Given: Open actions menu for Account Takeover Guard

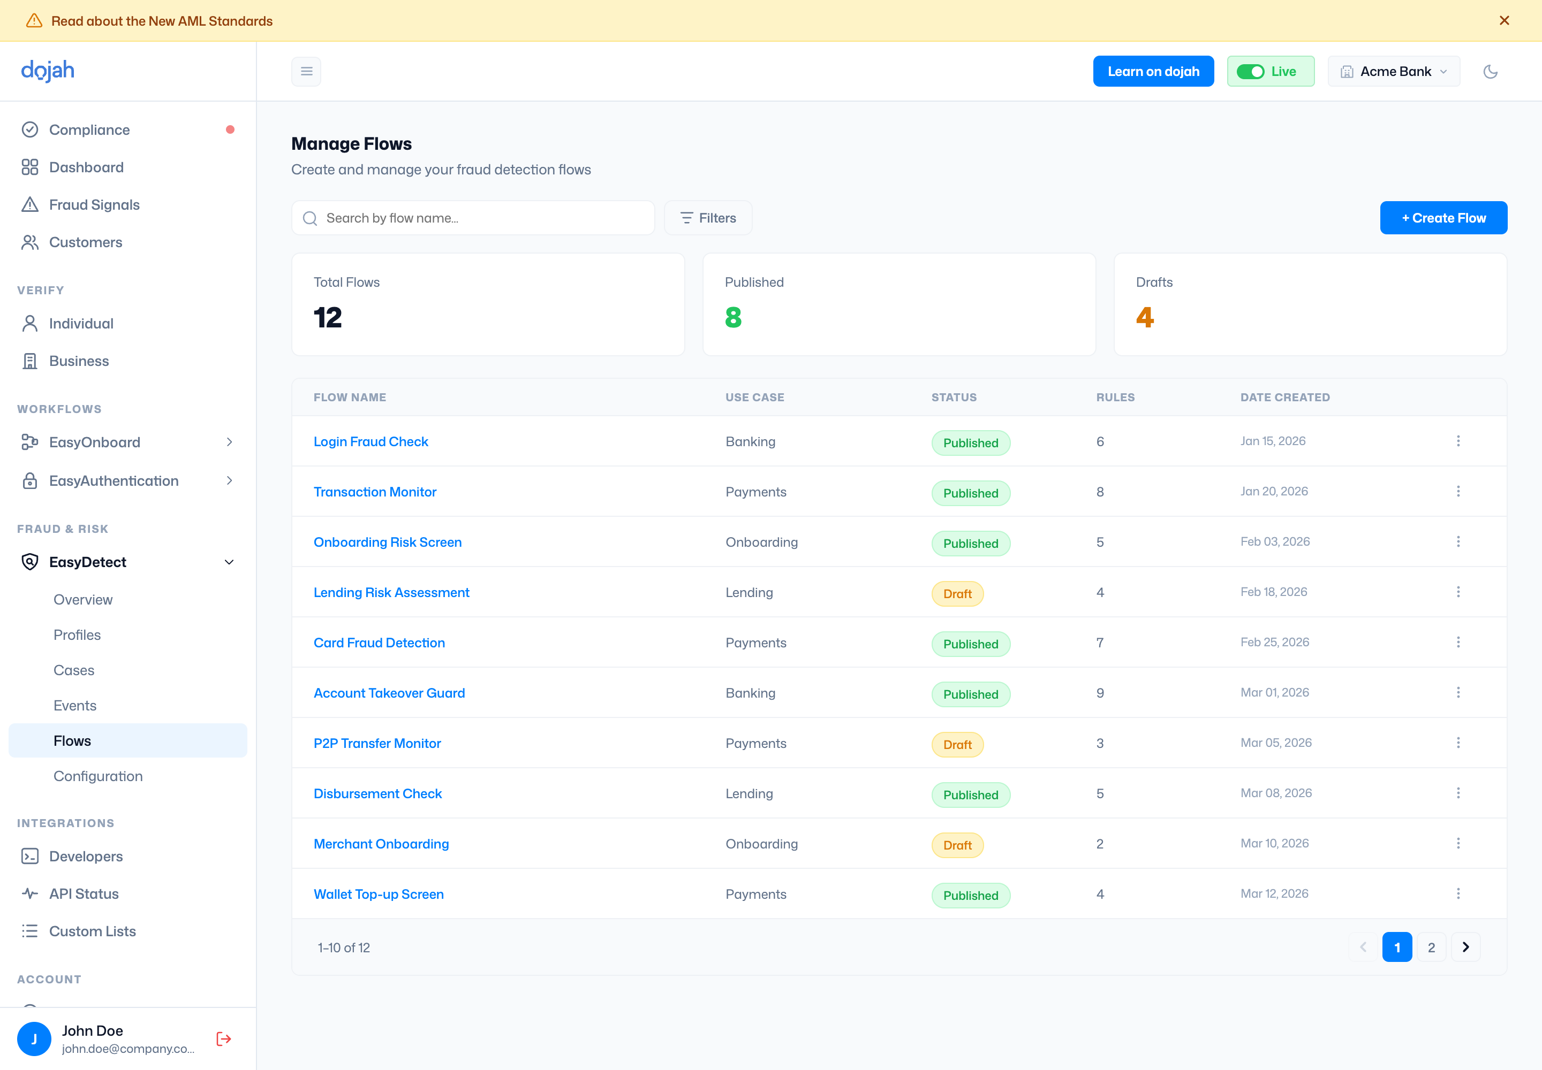Looking at the screenshot, I should click(x=1458, y=692).
